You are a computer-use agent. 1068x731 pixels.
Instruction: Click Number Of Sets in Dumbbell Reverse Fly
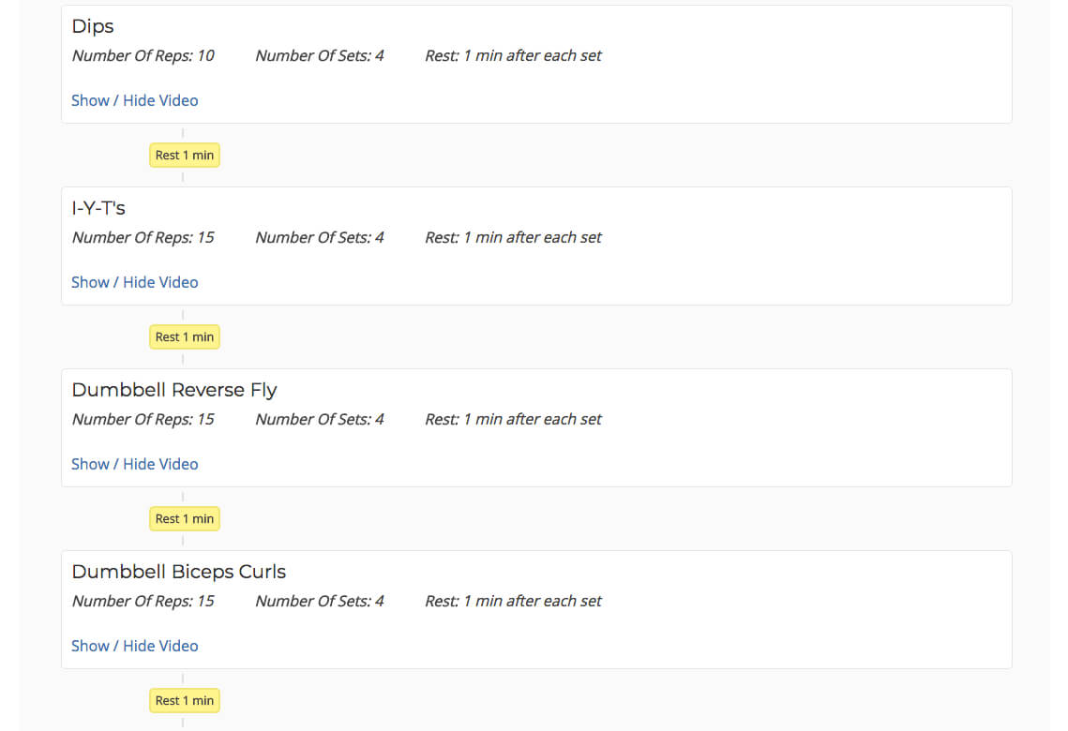(x=320, y=419)
